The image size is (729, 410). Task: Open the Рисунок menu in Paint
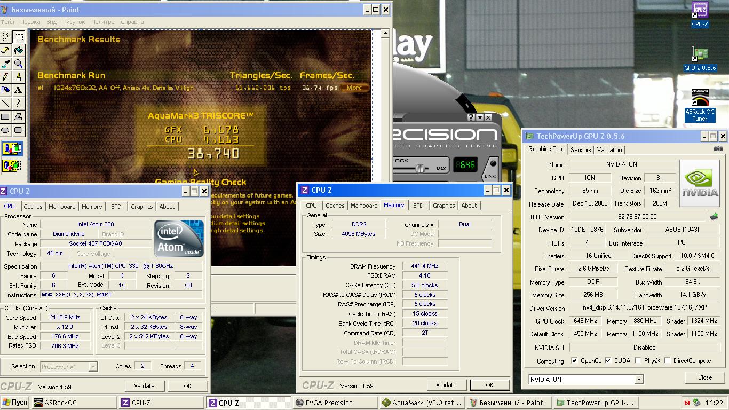(x=74, y=22)
